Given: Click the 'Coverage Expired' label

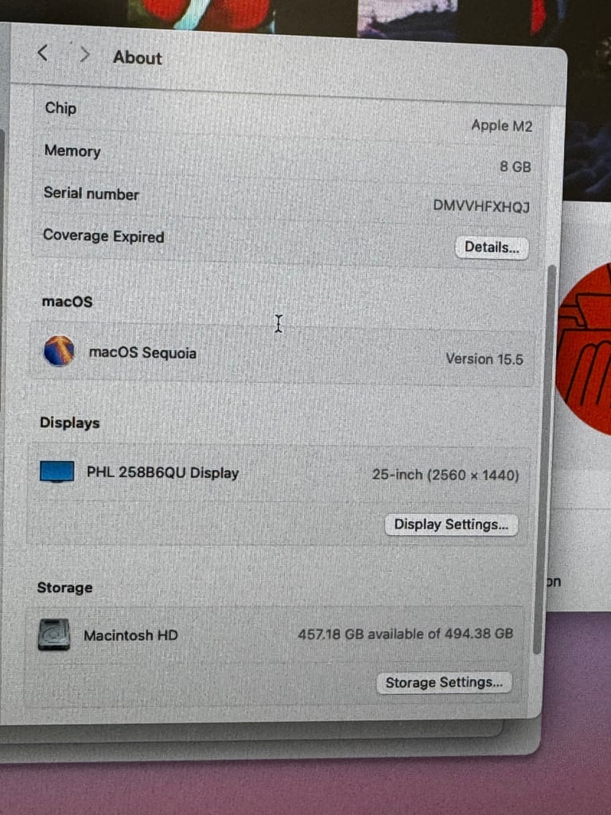Looking at the screenshot, I should click(103, 236).
